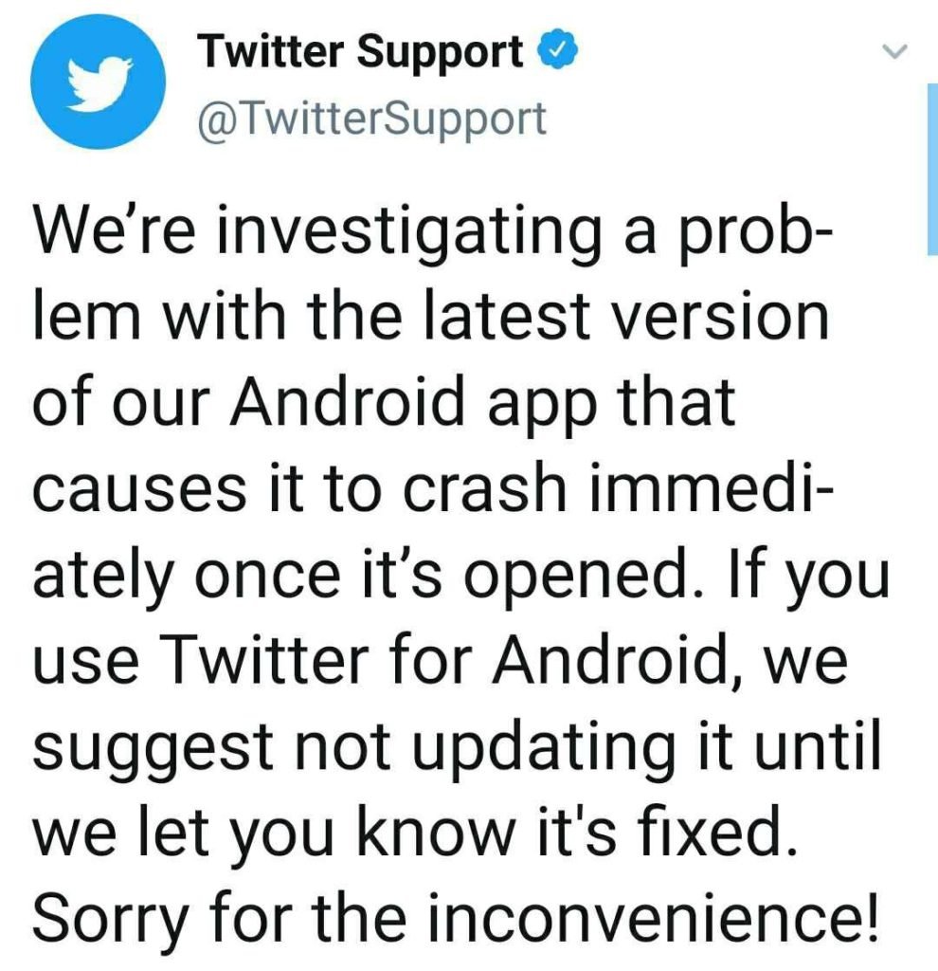The height and width of the screenshot is (971, 938).
Task: Open the Twitter Support display name
Action: [361, 51]
